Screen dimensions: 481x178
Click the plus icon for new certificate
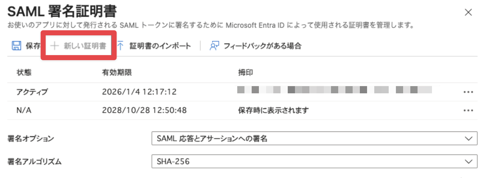(54, 46)
